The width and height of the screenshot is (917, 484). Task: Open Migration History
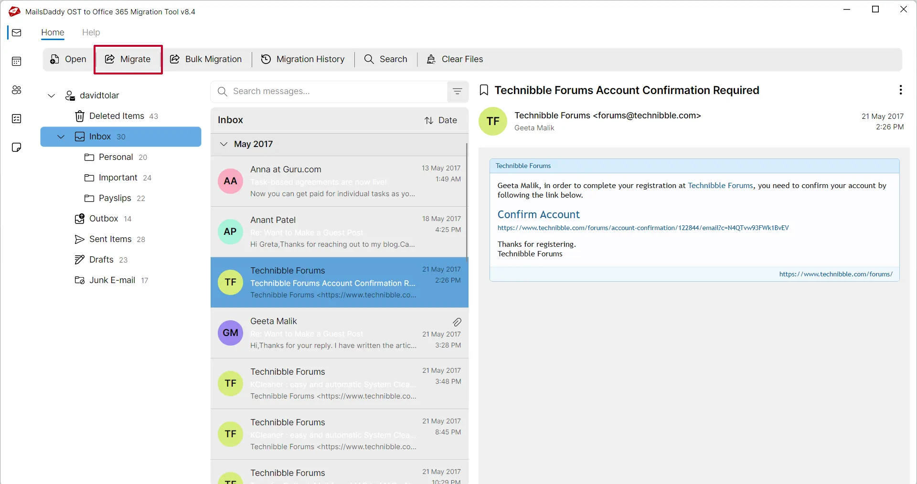pos(303,59)
